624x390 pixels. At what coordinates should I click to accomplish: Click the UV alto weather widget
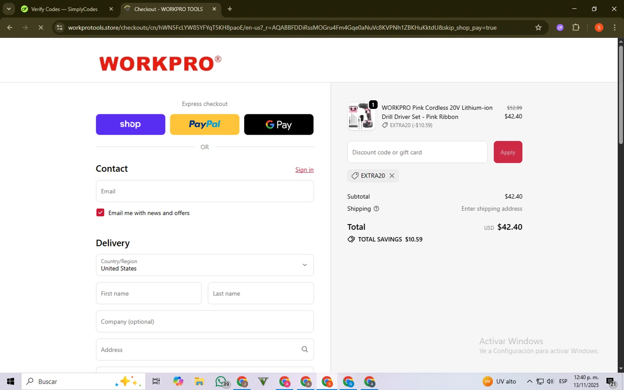pos(499,381)
